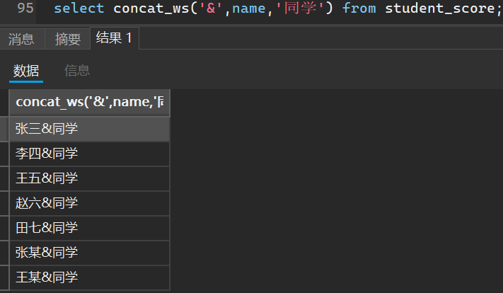Select the cell 王某&同学
503x293 pixels.
click(x=90, y=277)
